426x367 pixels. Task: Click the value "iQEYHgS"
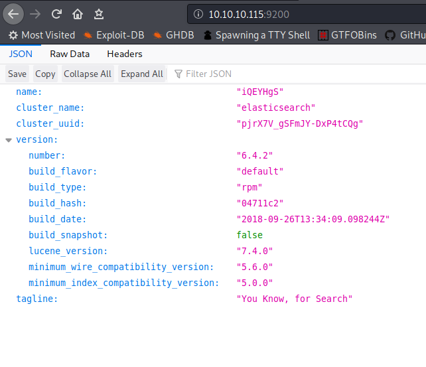pos(260,92)
